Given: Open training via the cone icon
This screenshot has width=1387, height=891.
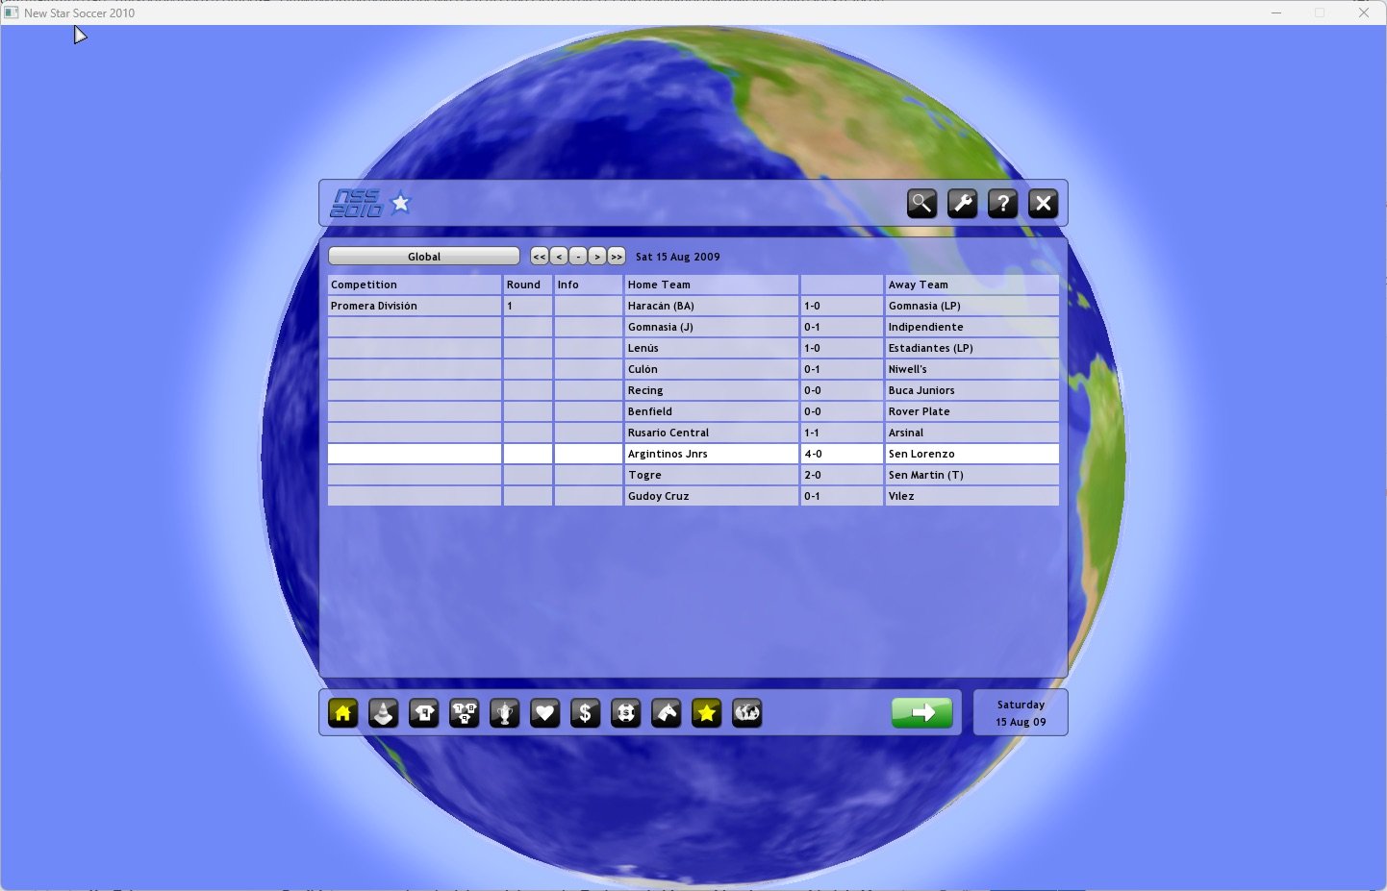Looking at the screenshot, I should [384, 713].
